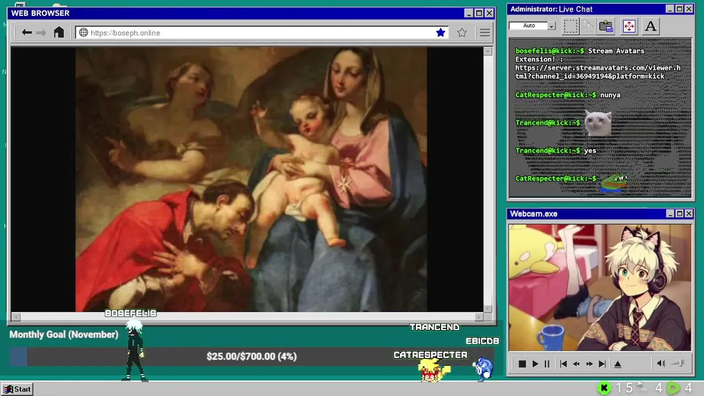Click CatRespecter's 'nunya' message
The height and width of the screenshot is (396, 704).
[x=610, y=95]
